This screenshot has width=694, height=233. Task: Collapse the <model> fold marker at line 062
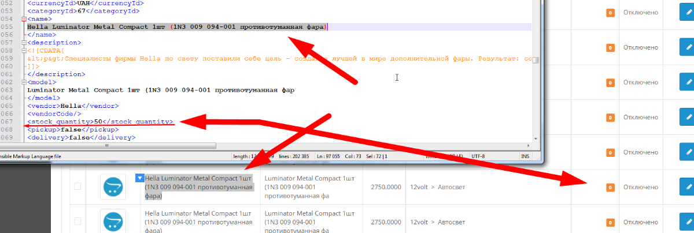tap(23, 82)
